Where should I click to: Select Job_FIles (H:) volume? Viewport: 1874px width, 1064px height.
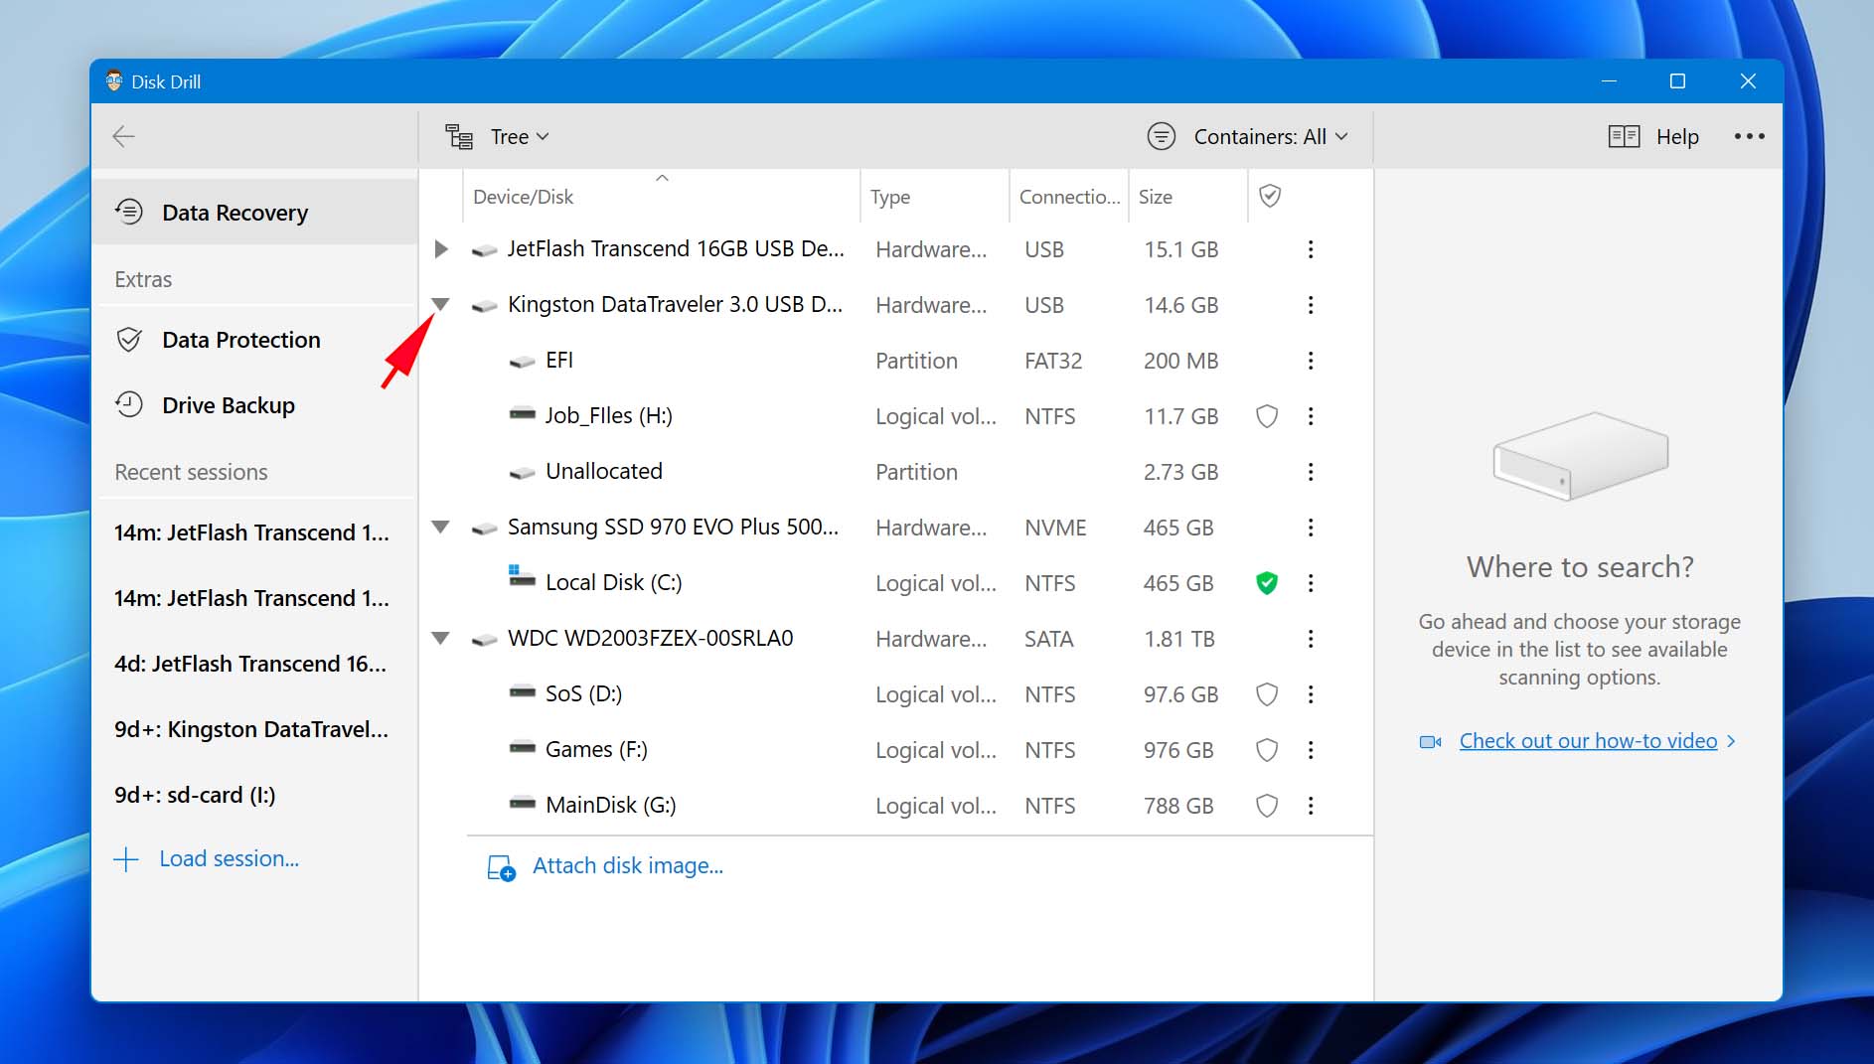tap(896, 416)
